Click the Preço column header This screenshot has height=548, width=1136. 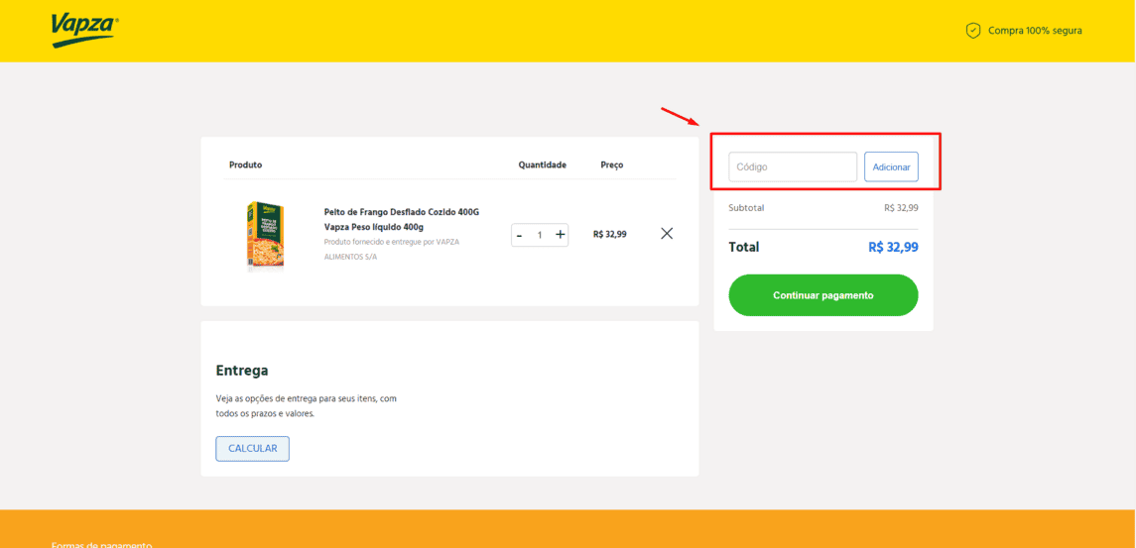click(x=611, y=165)
